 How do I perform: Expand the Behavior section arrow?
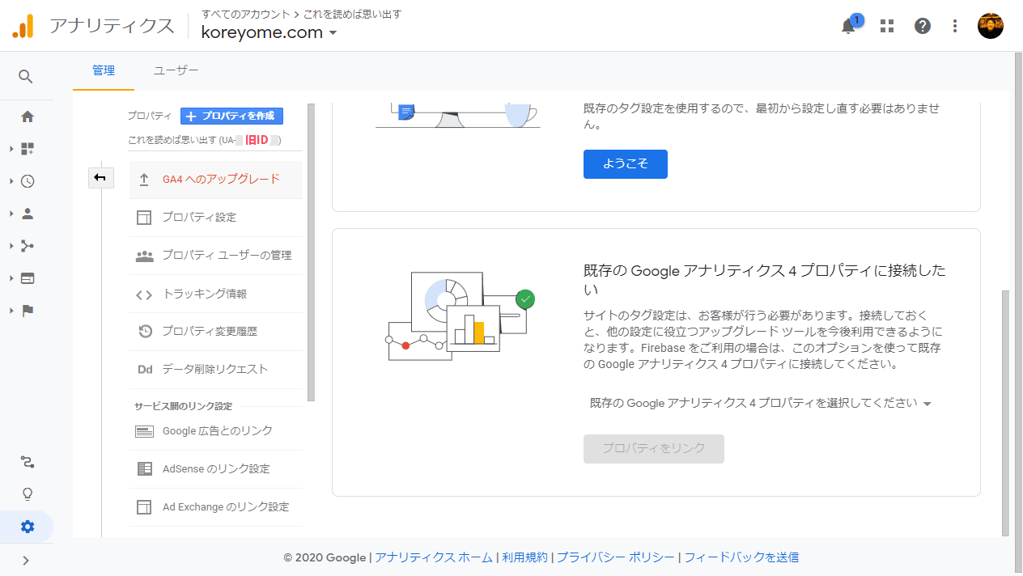tap(11, 278)
